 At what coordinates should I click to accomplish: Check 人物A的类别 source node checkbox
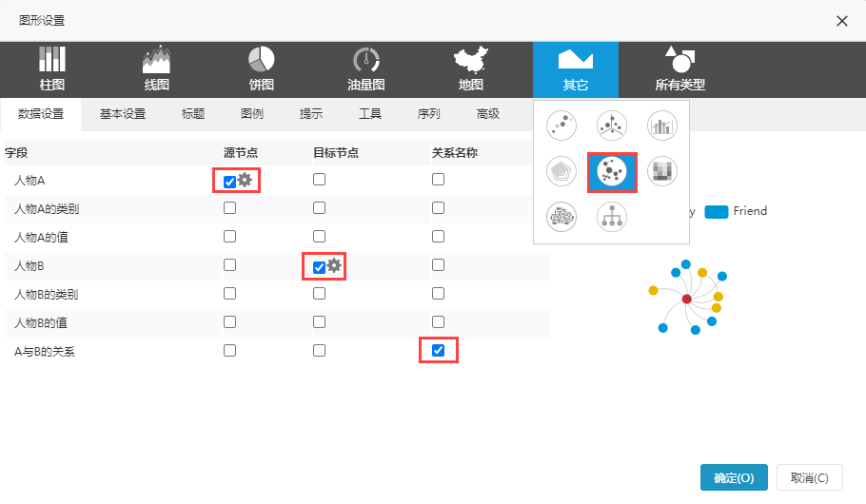click(229, 208)
